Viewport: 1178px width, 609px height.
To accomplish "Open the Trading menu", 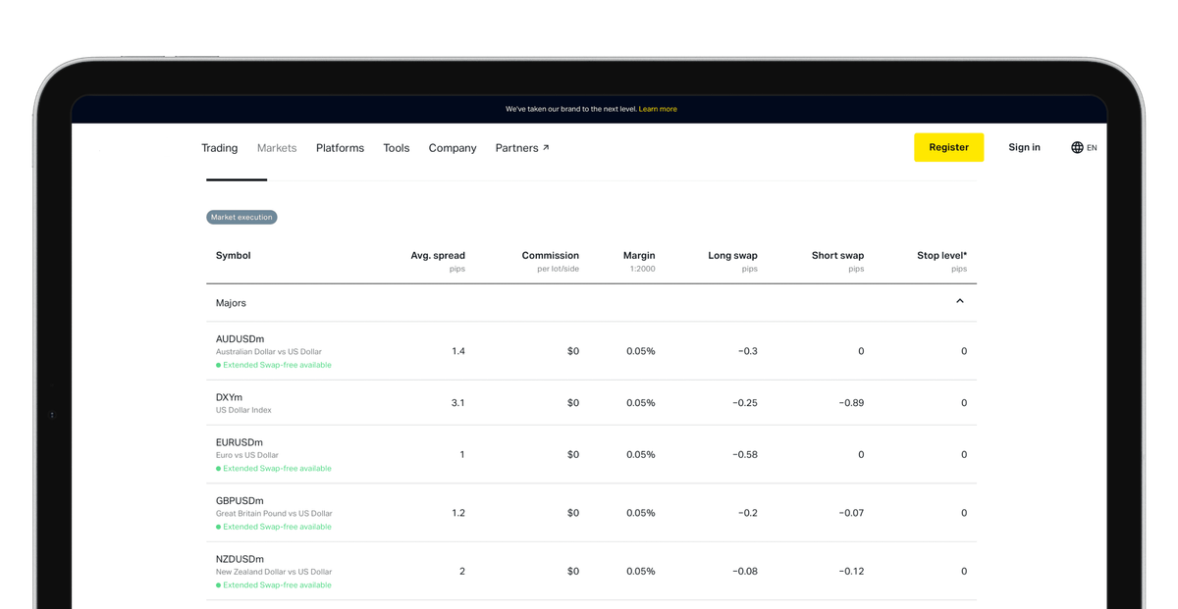I will click(220, 148).
